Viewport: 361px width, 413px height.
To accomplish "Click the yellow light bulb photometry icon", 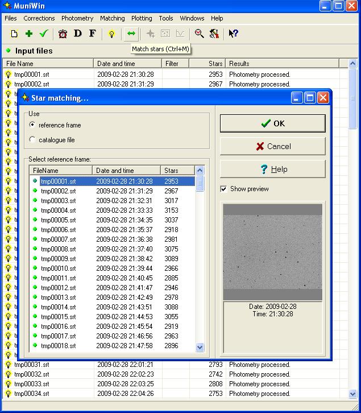I will [x=111, y=34].
